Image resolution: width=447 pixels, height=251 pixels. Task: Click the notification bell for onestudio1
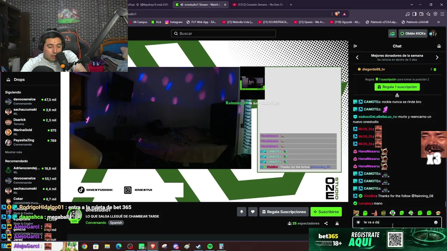click(x=241, y=212)
